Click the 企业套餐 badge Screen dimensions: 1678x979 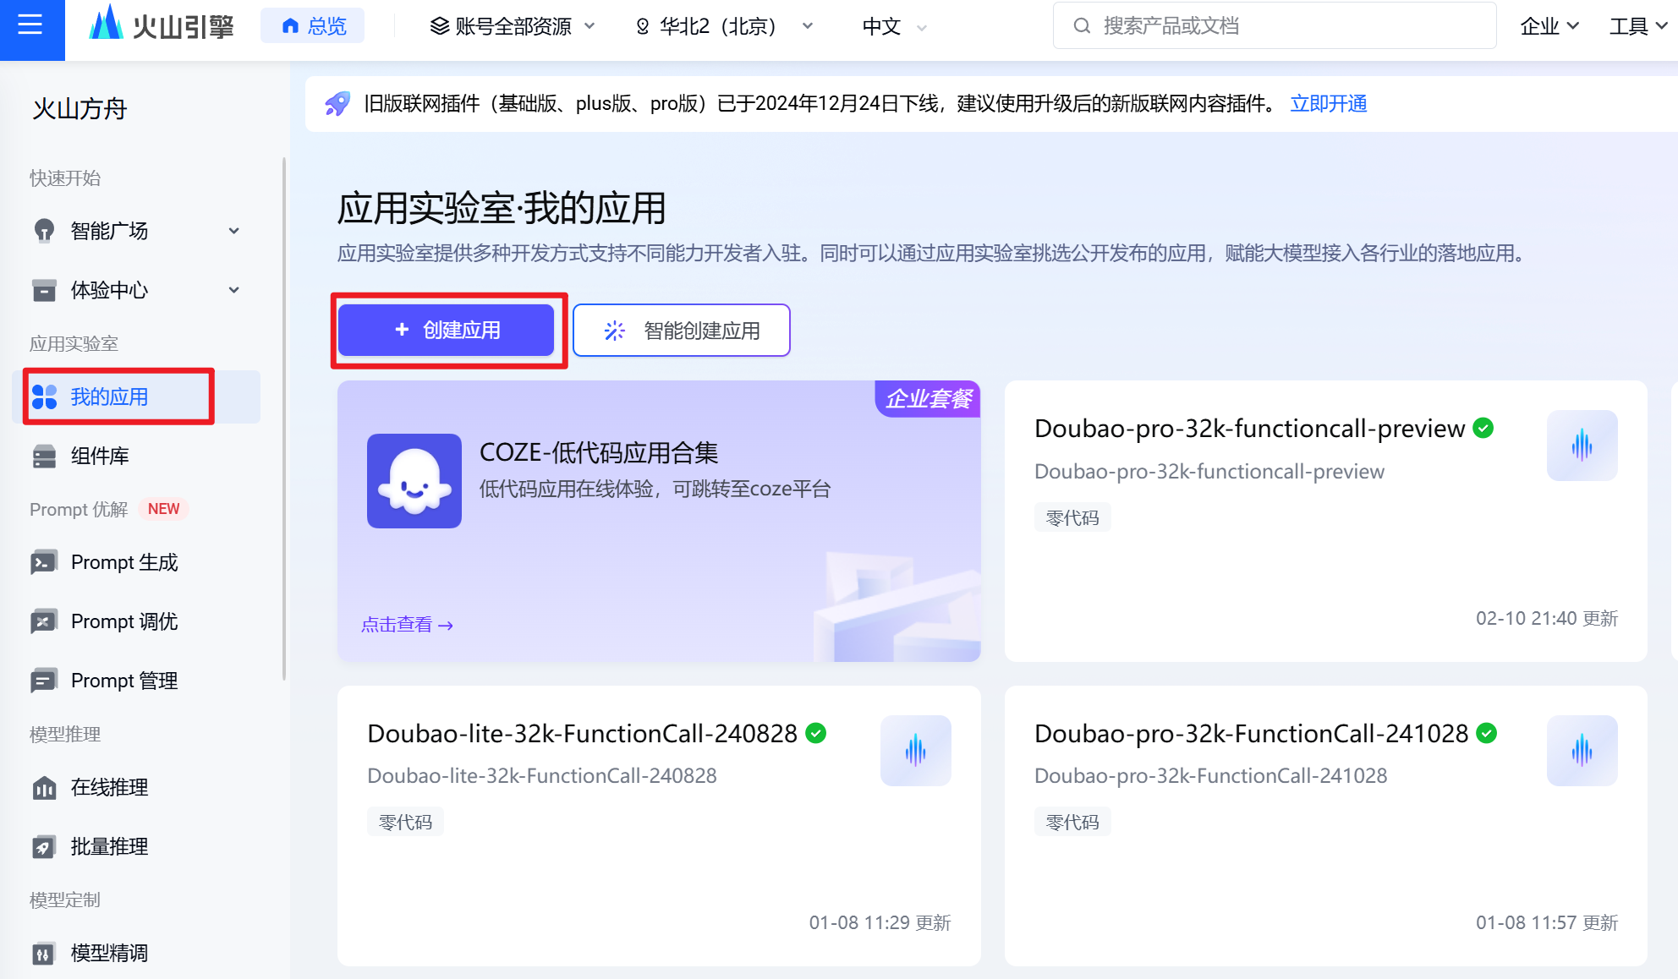pos(928,399)
